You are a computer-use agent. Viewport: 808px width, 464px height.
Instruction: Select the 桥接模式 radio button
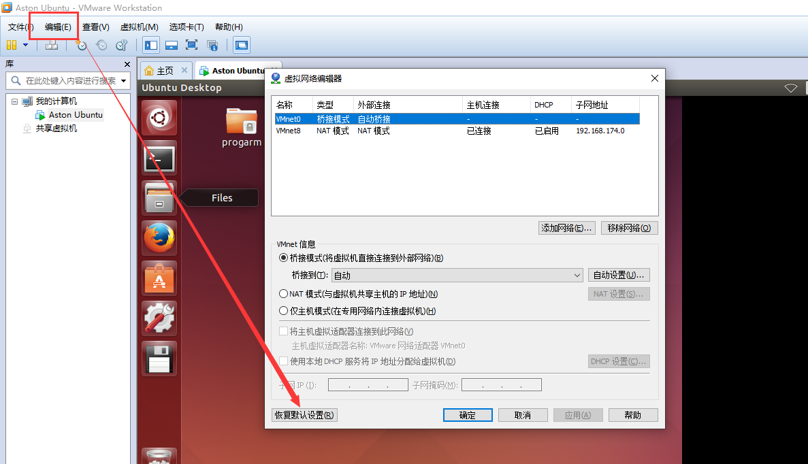(x=283, y=258)
